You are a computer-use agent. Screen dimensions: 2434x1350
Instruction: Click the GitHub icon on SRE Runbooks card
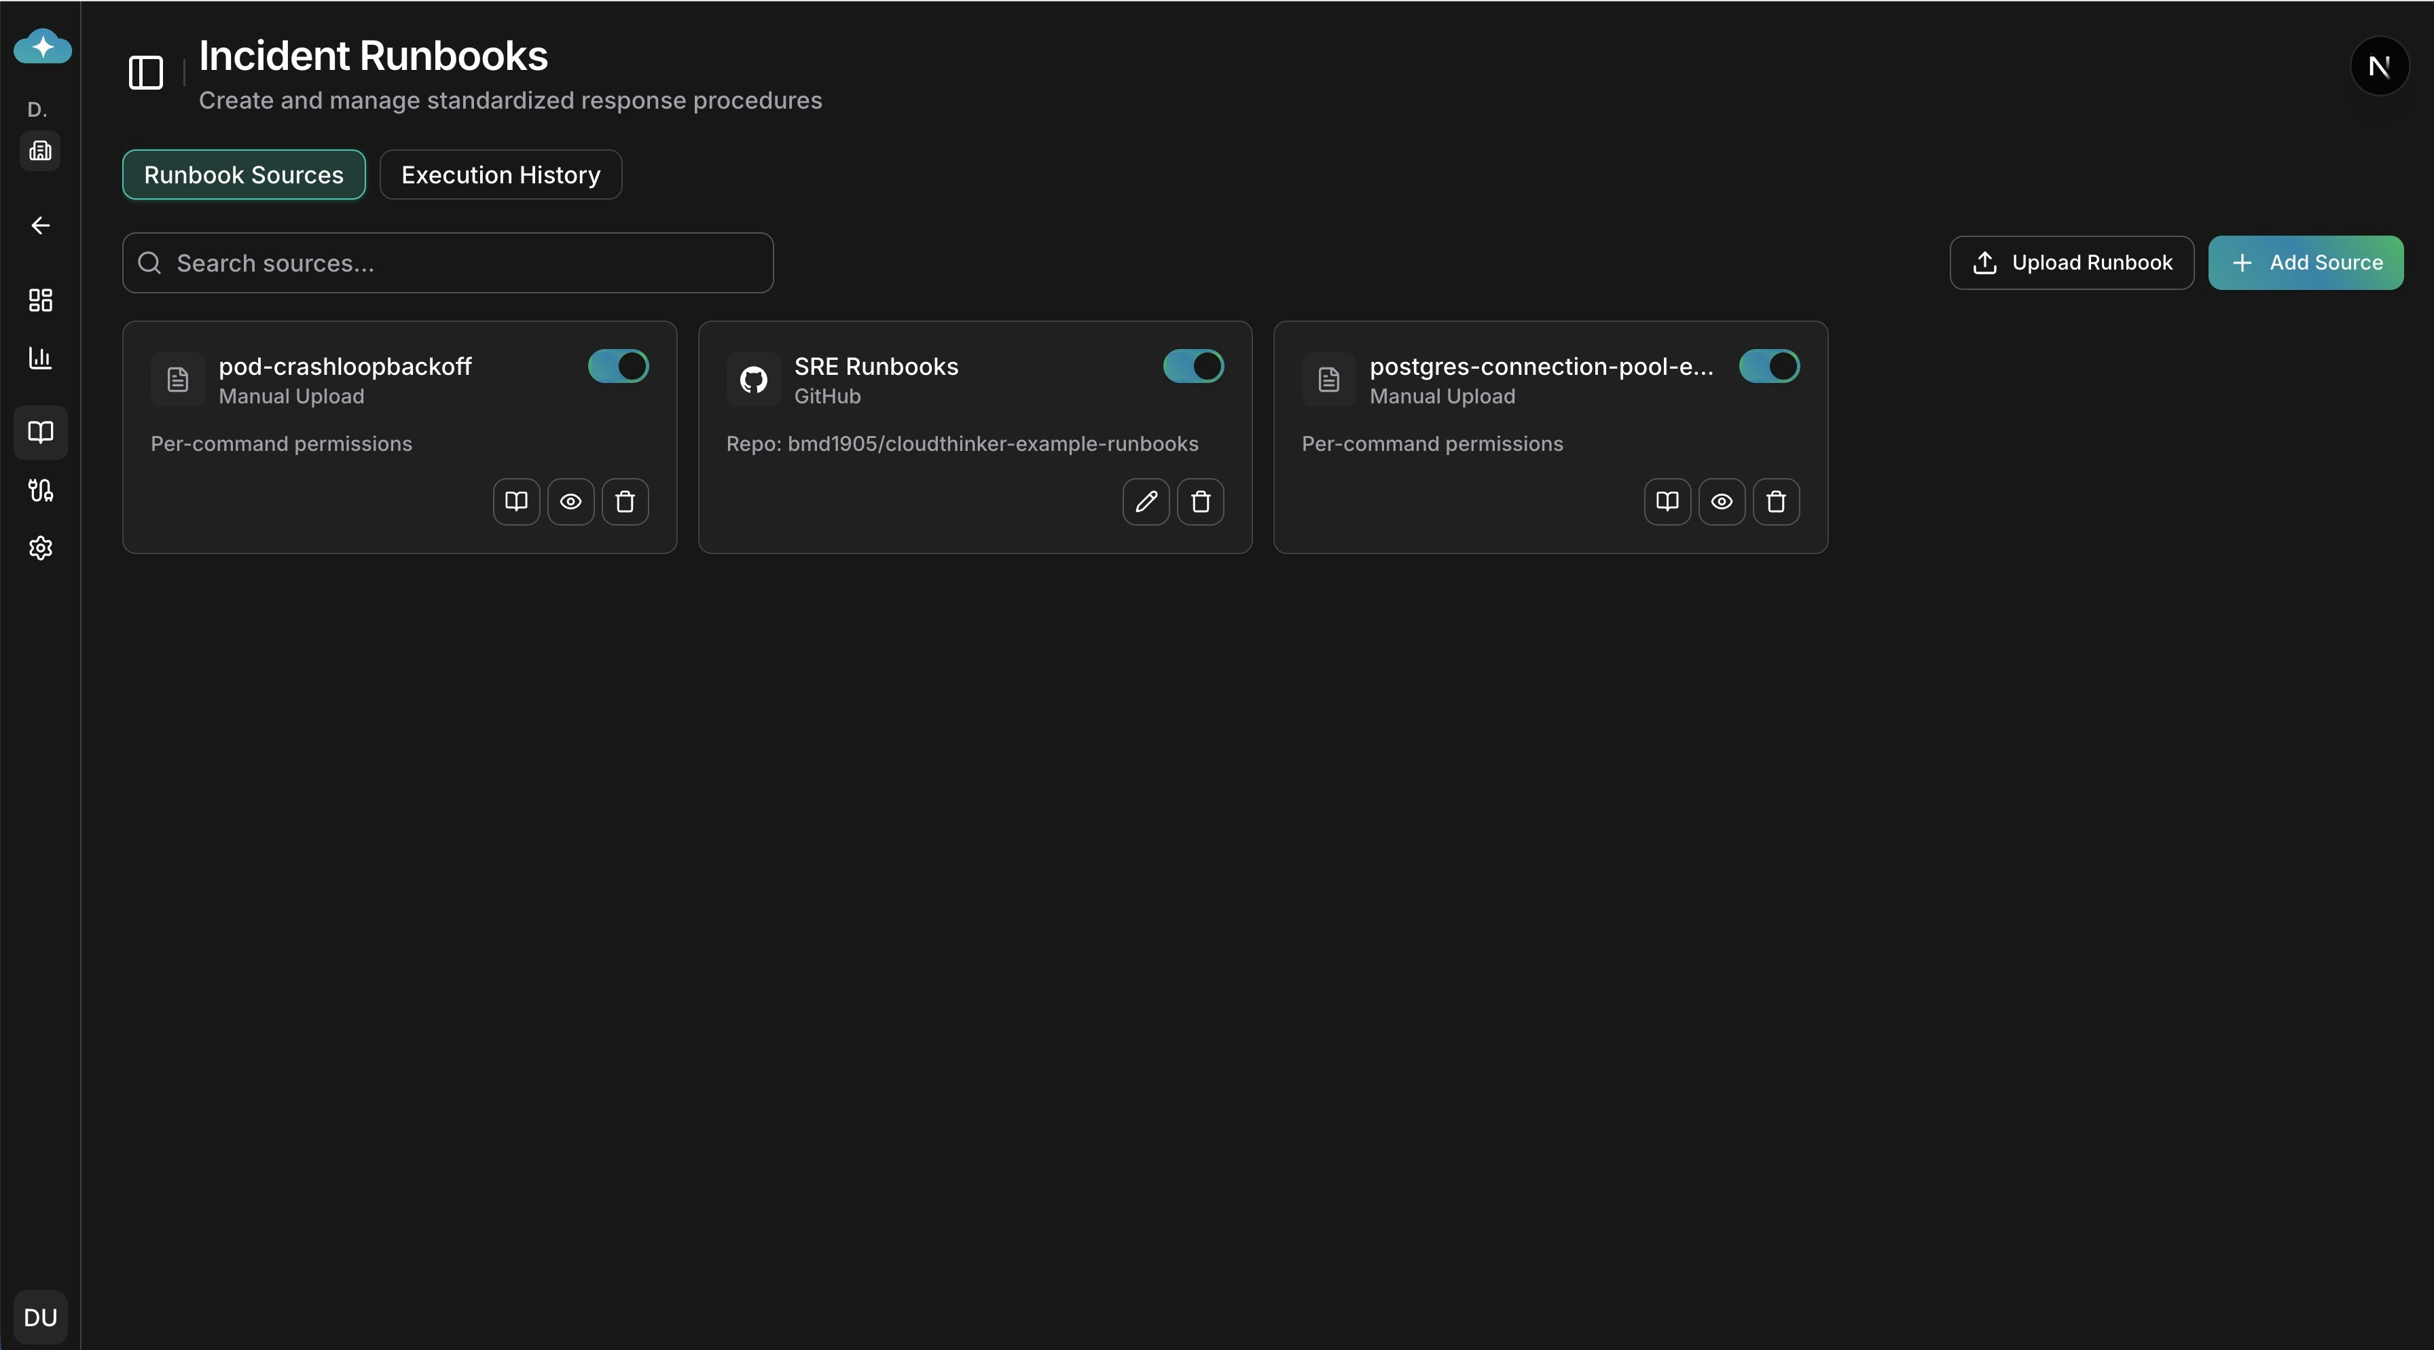752,381
